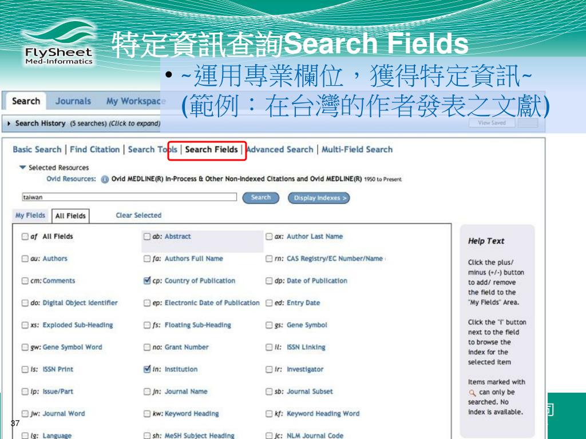
Task: Open the Keyword Heading Word link
Action: (323, 414)
